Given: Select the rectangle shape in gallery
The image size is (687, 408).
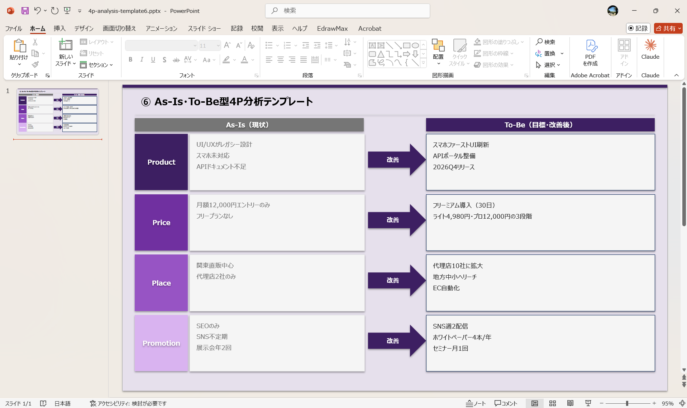Looking at the screenshot, I should click(406, 45).
